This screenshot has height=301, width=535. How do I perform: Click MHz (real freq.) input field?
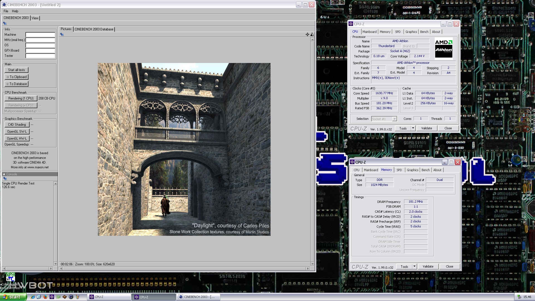point(40,40)
